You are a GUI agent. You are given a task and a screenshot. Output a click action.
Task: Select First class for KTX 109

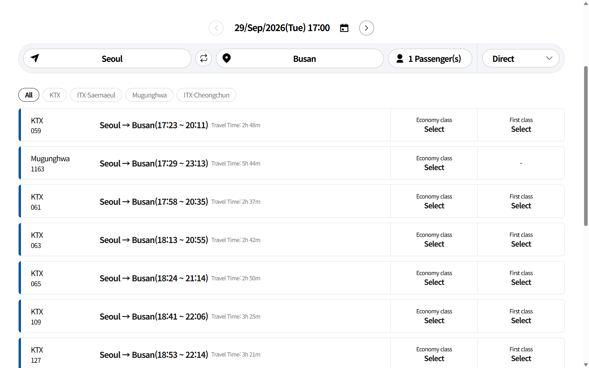(521, 316)
